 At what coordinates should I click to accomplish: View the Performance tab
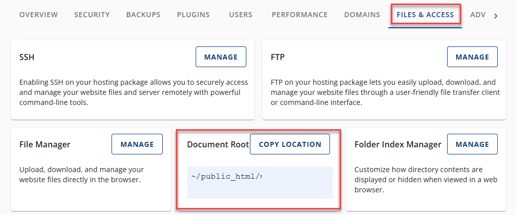[300, 15]
